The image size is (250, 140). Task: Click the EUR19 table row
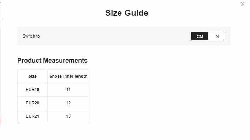click(x=53, y=90)
